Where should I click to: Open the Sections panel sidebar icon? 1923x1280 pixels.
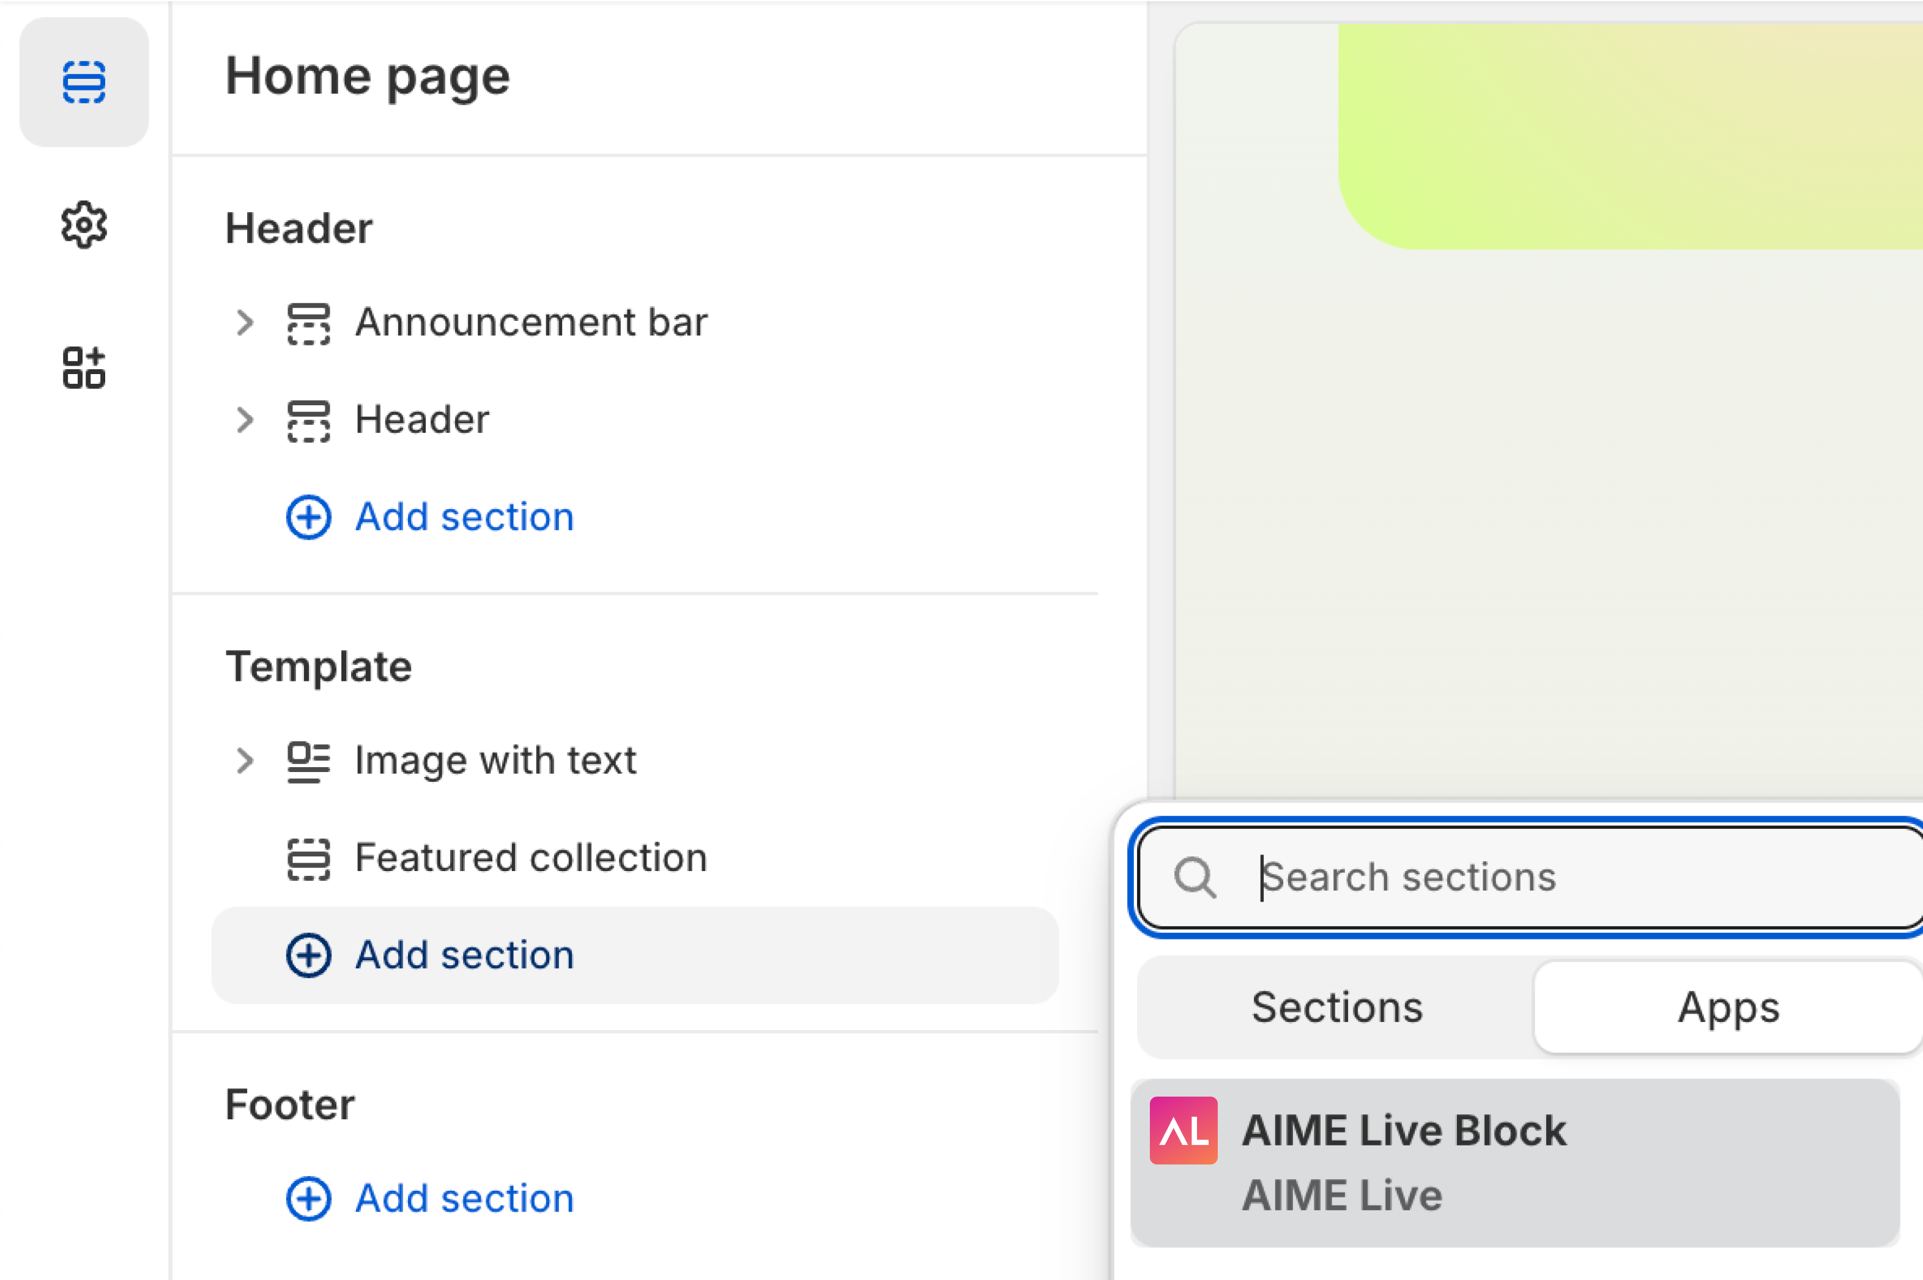84,82
